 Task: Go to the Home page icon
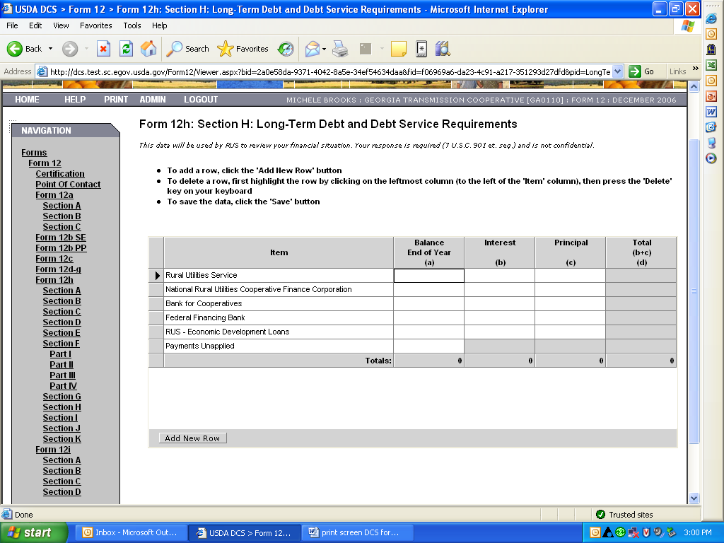[148, 49]
